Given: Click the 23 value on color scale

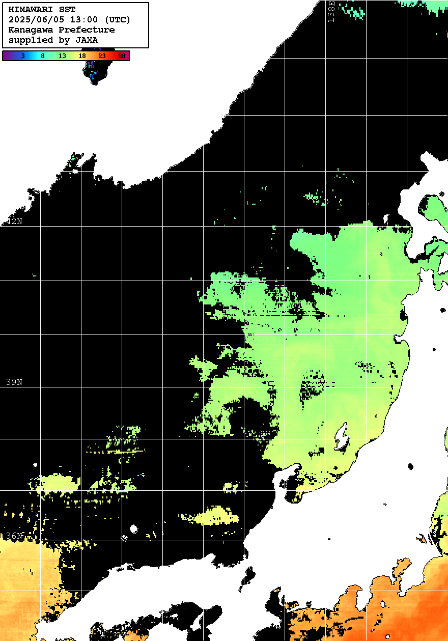Looking at the screenshot, I should (x=102, y=56).
